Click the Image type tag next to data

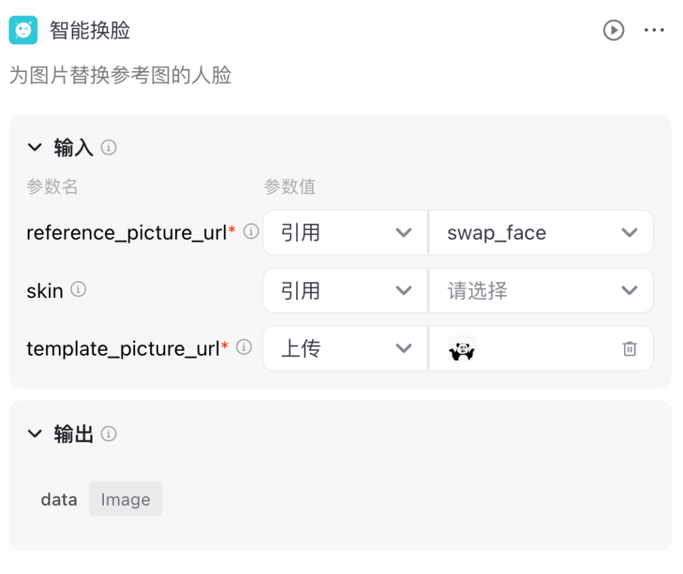125,499
